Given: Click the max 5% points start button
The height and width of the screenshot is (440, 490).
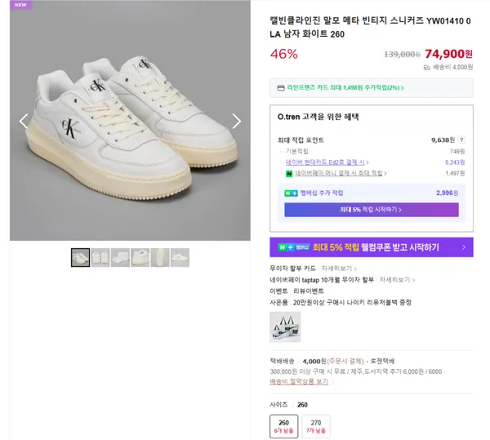Looking at the screenshot, I should pos(371,210).
